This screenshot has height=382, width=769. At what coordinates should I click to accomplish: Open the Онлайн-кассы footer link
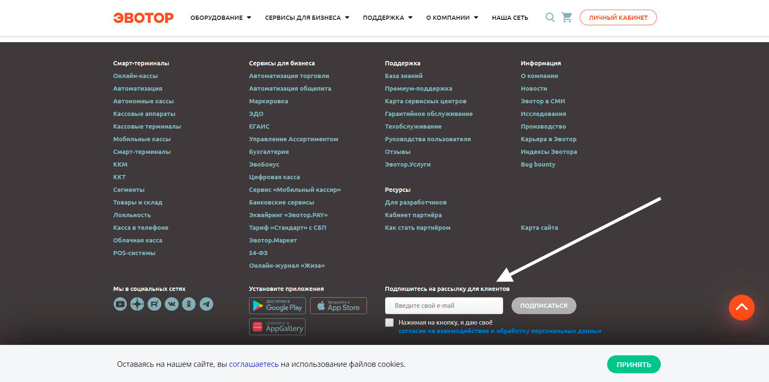click(135, 76)
